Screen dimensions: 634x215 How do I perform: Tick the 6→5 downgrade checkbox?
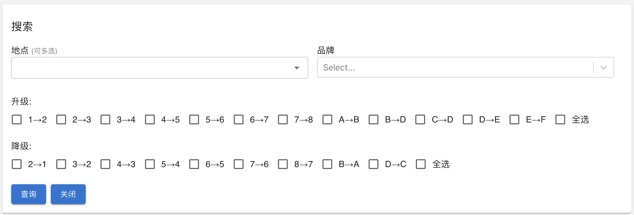(194, 164)
